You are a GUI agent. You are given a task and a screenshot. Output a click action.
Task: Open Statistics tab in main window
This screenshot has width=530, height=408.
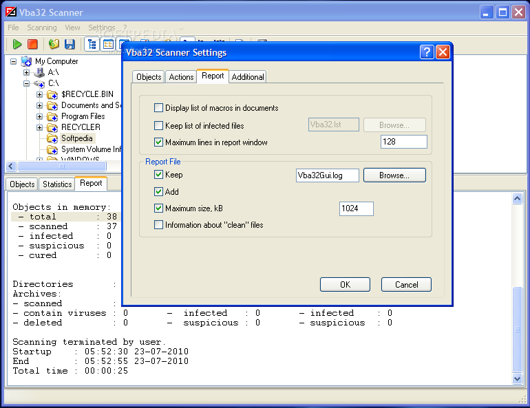coord(57,184)
